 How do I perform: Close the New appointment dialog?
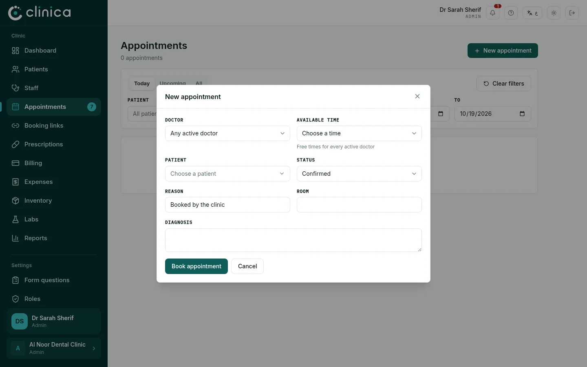click(417, 96)
